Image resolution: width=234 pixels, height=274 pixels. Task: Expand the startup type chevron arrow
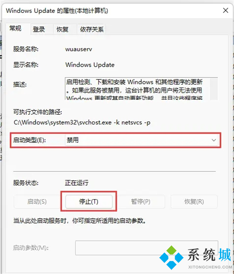(214, 140)
